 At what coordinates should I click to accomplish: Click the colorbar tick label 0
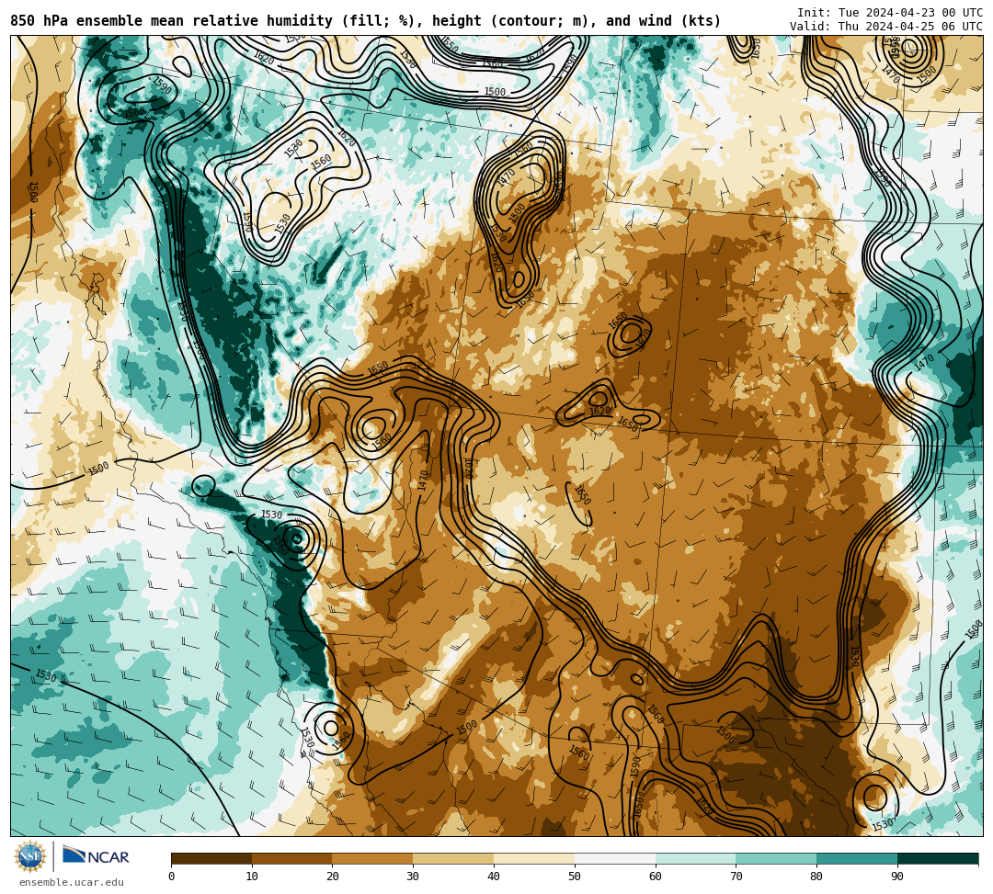click(x=172, y=877)
